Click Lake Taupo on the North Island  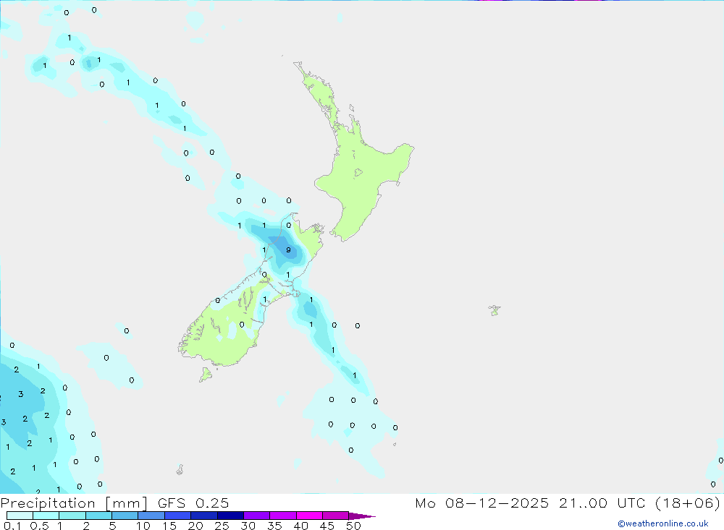point(358,173)
